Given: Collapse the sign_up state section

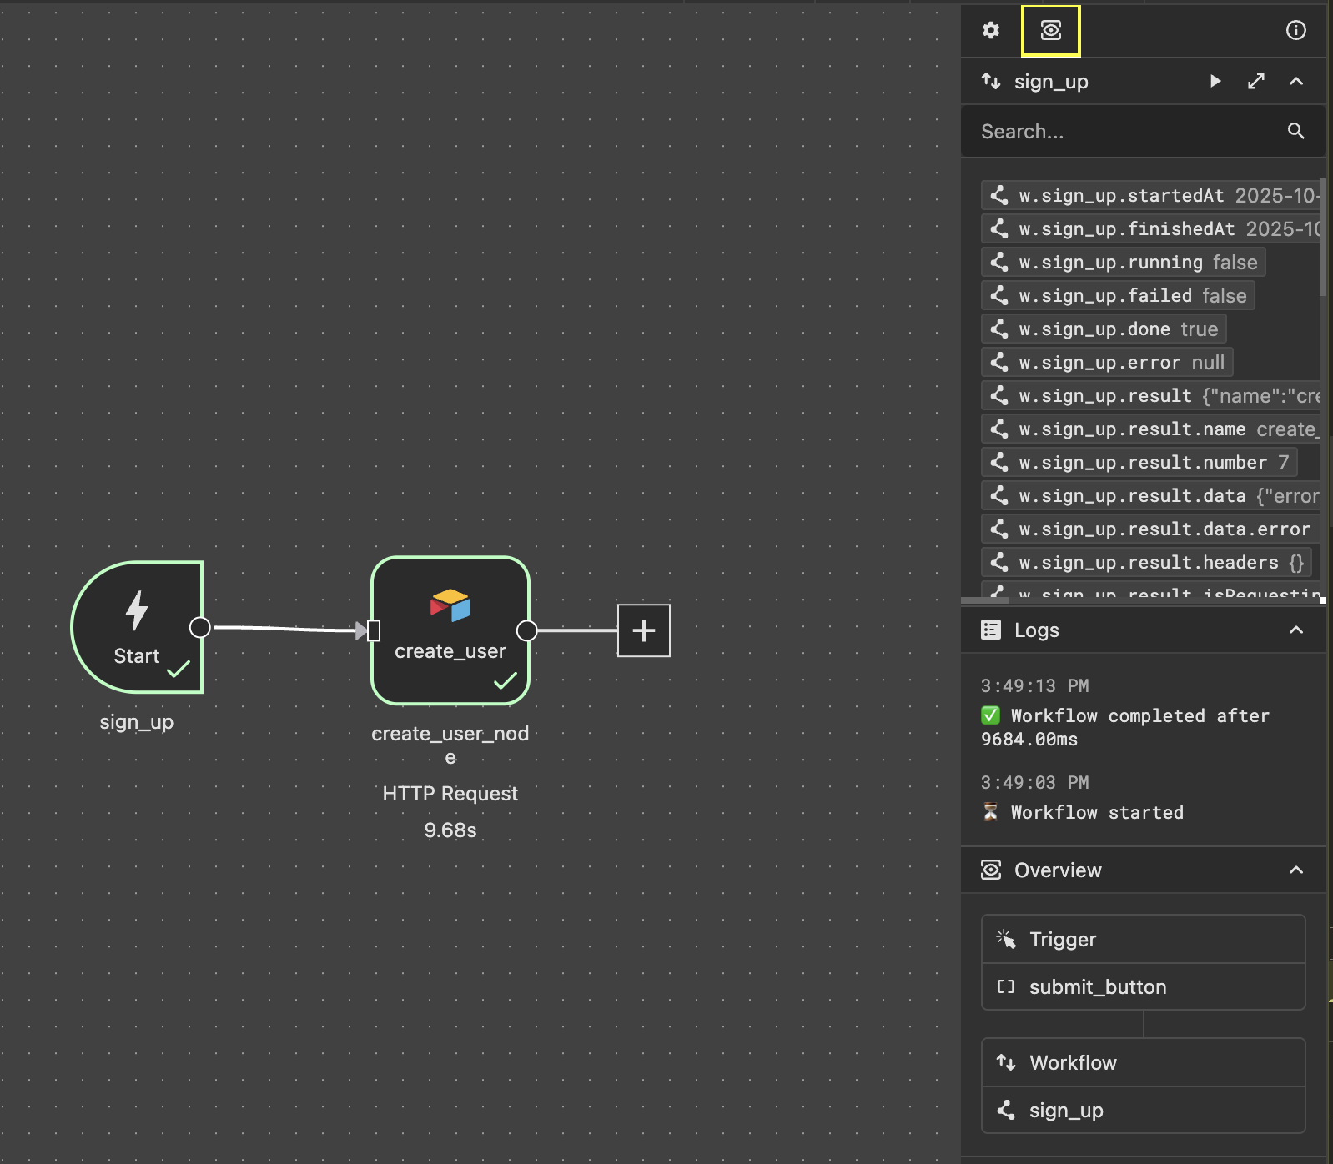Looking at the screenshot, I should coord(1296,81).
